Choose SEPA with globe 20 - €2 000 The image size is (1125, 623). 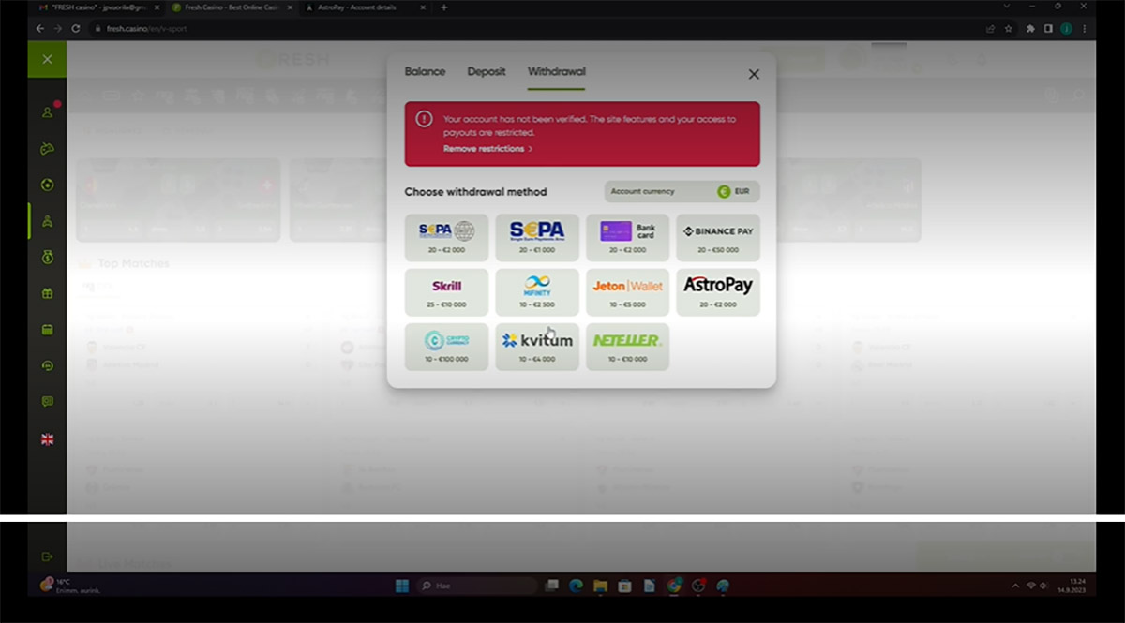446,237
